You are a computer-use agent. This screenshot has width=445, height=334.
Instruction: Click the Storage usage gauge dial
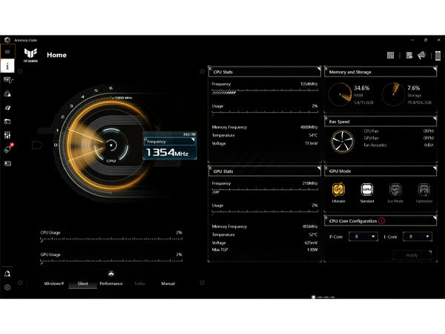(x=393, y=94)
